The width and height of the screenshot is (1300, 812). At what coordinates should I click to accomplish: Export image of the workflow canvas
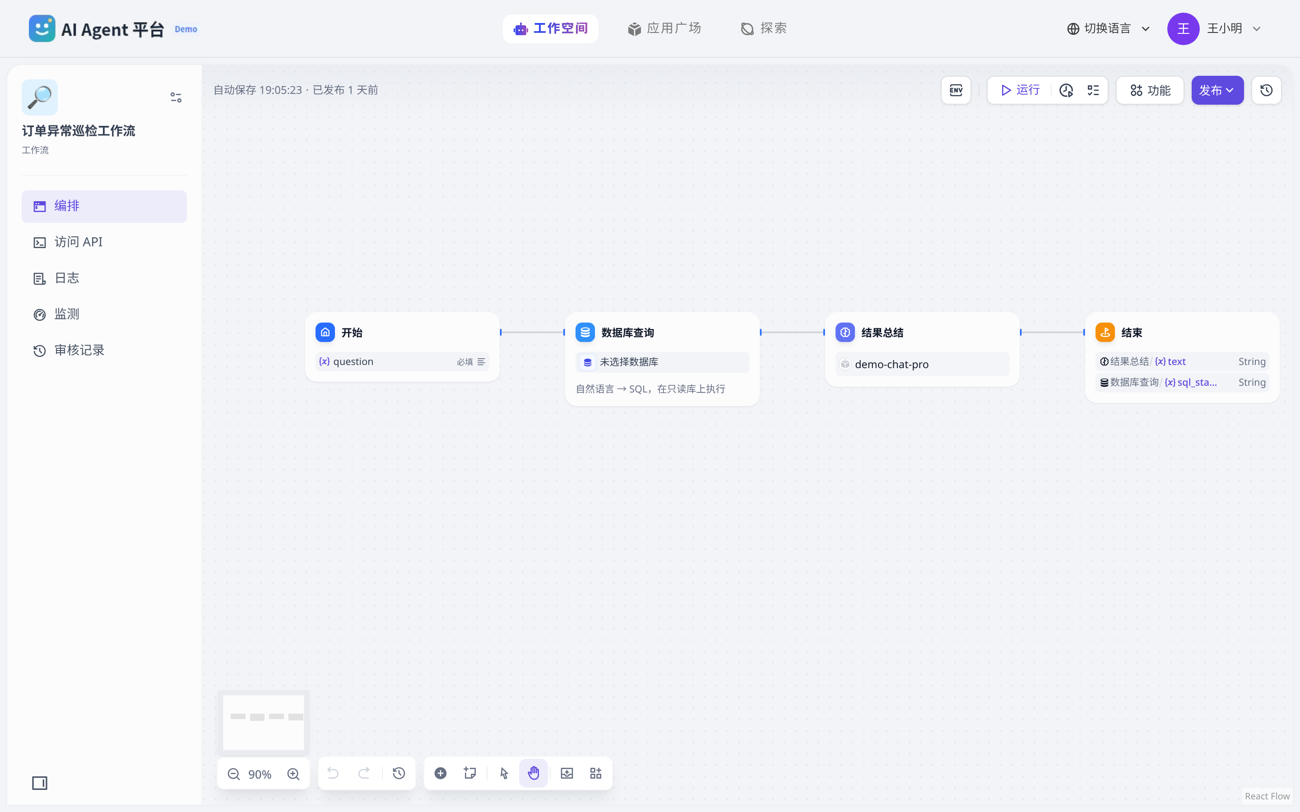(x=567, y=773)
